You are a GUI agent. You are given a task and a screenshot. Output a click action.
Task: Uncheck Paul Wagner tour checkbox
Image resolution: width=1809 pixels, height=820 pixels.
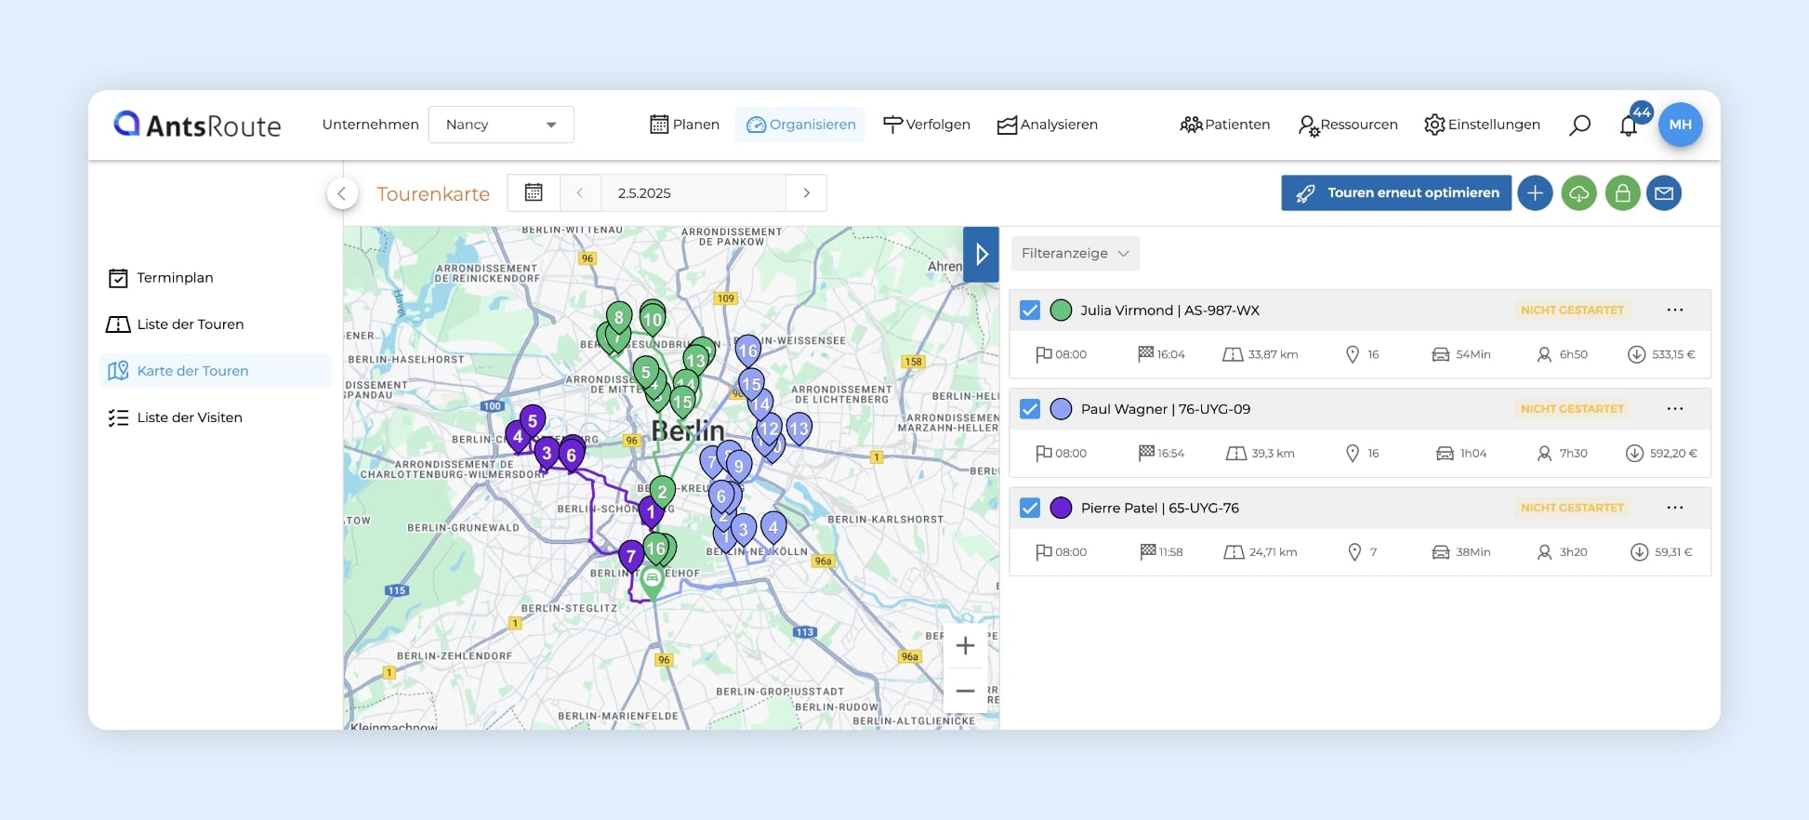point(1030,409)
